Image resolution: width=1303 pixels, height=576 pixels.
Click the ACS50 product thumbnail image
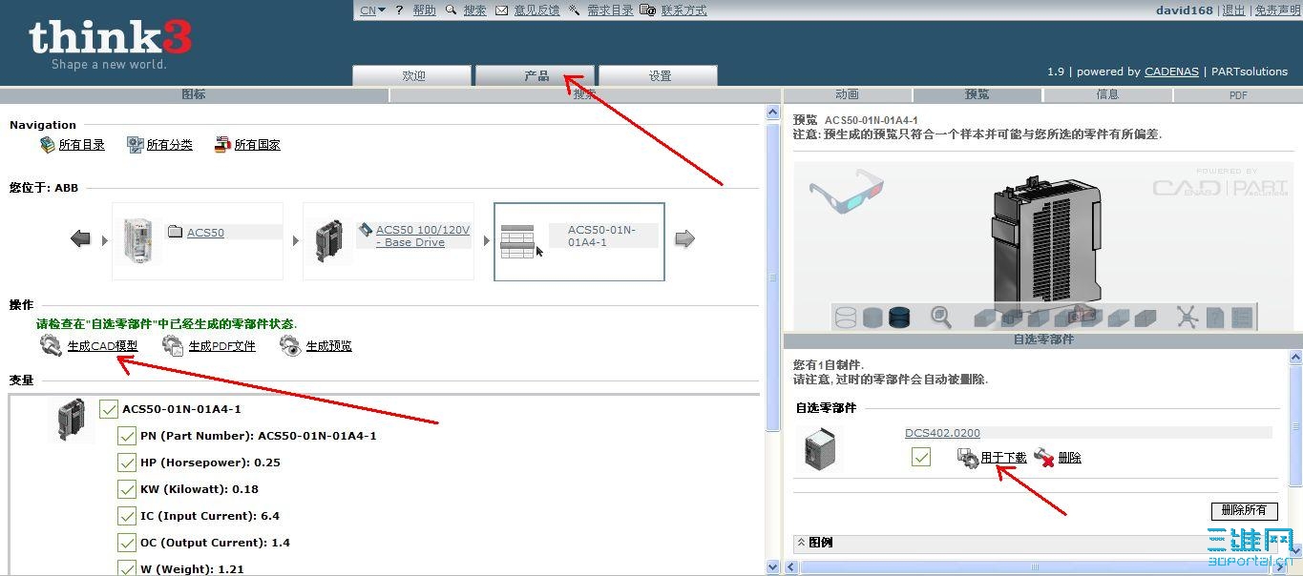[138, 242]
